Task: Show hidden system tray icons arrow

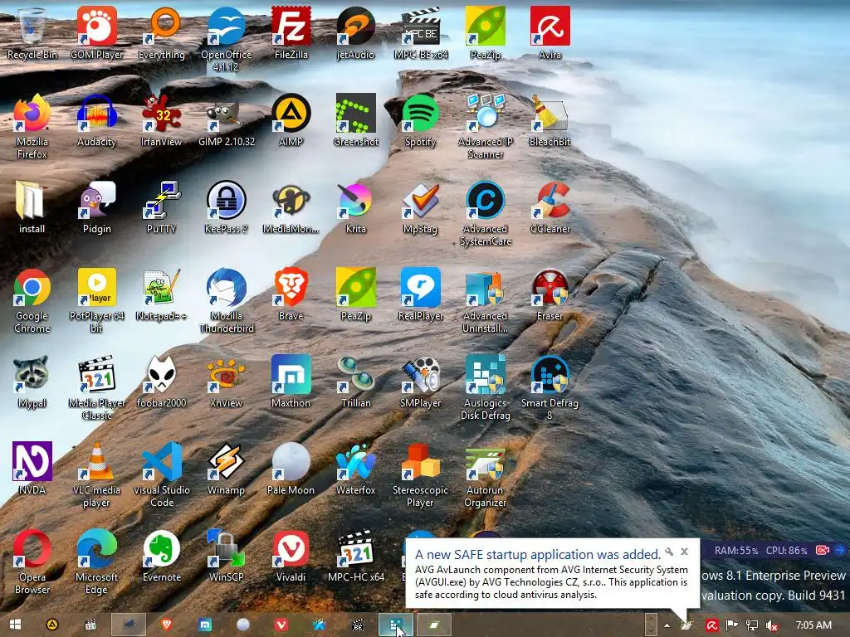Action: click(x=667, y=625)
